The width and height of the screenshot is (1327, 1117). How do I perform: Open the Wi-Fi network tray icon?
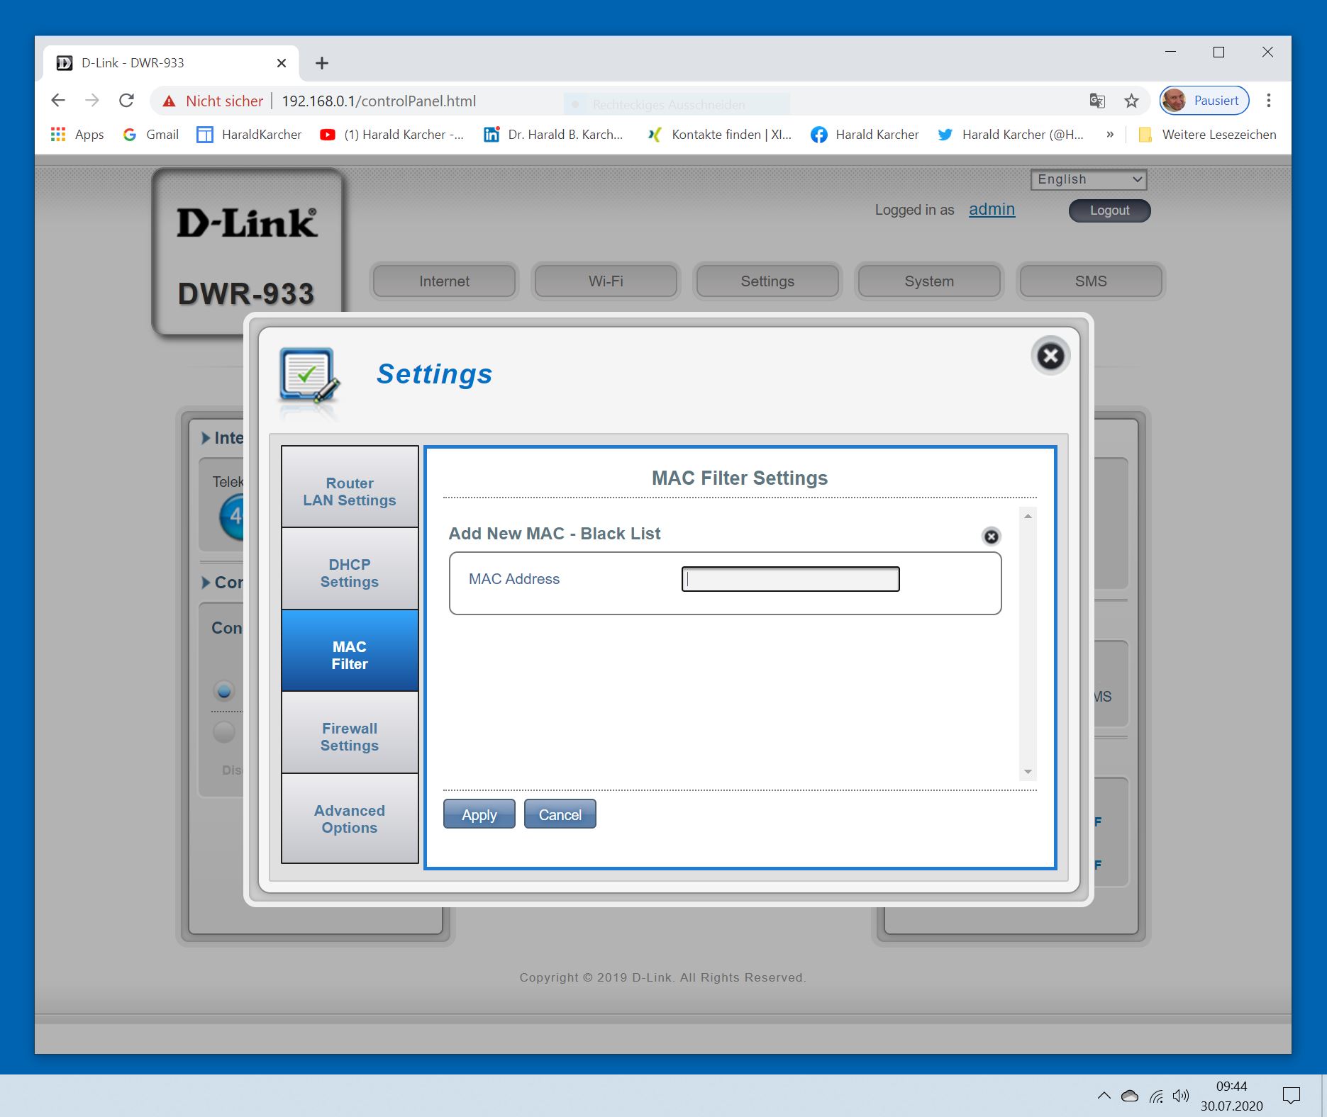coord(1156,1096)
